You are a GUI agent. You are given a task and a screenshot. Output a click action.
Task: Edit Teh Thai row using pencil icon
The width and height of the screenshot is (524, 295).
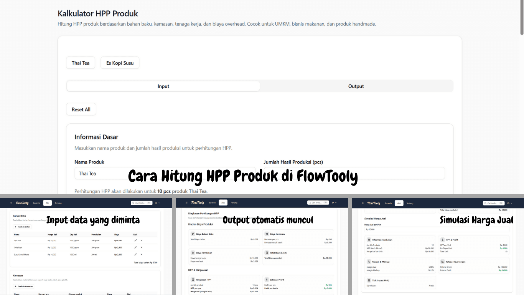click(x=135, y=240)
